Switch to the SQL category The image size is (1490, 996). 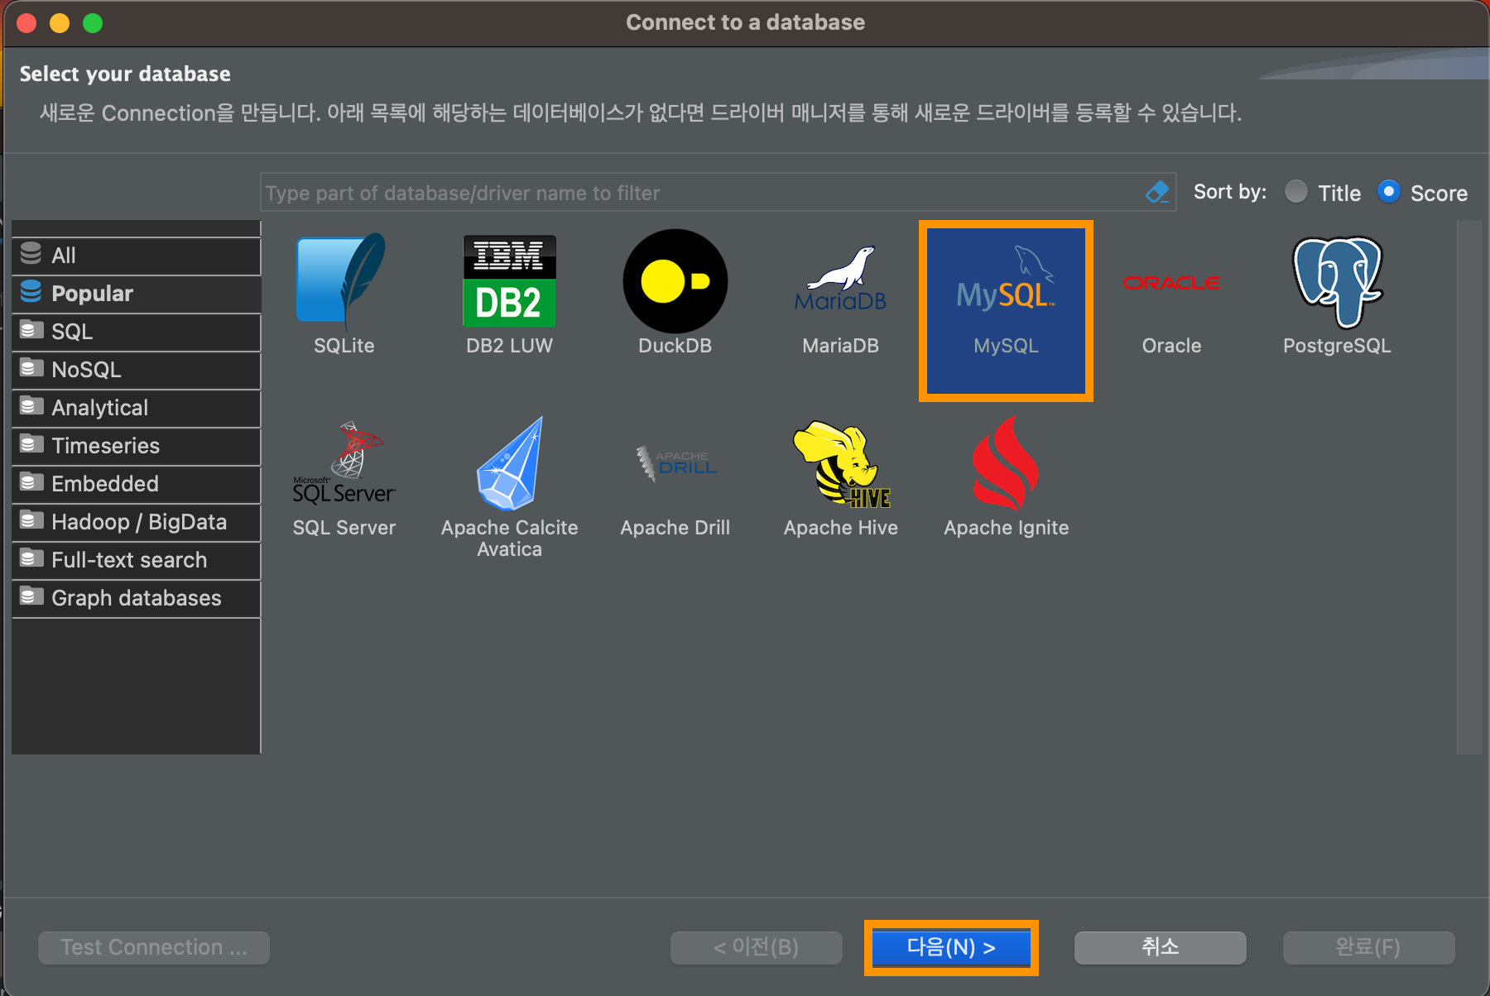tap(137, 332)
